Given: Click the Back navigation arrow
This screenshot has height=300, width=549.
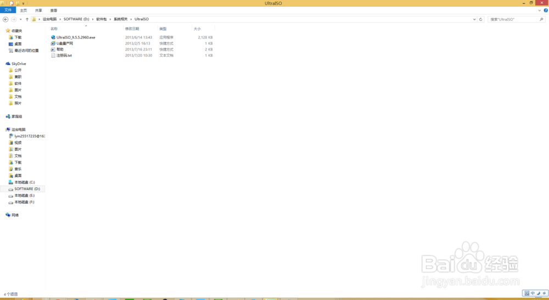Looking at the screenshot, I should click(5, 19).
